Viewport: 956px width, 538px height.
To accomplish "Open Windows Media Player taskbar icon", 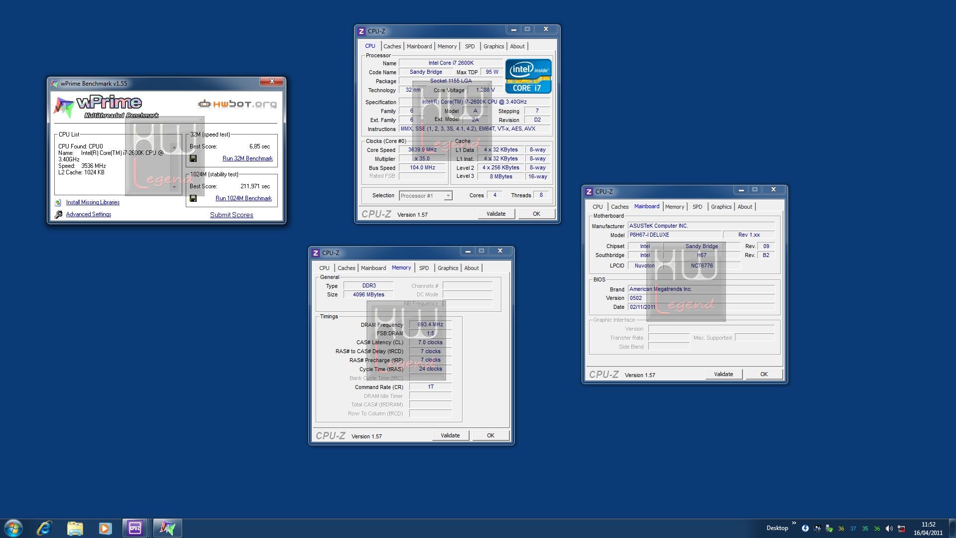I will [105, 528].
